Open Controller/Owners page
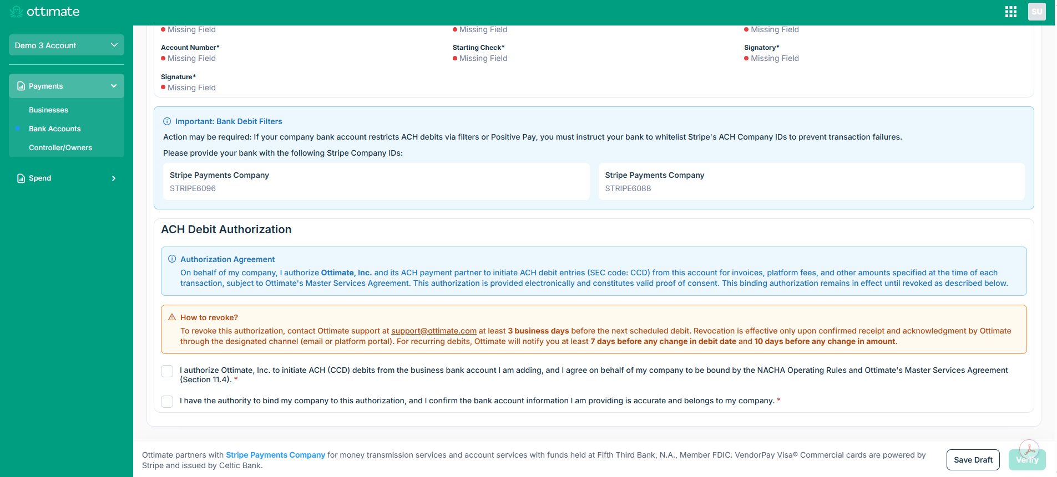Image resolution: width=1057 pixels, height=477 pixels. tap(60, 147)
